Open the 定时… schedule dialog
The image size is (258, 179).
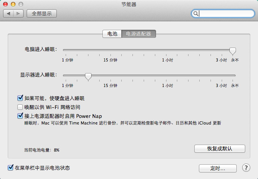(218, 168)
